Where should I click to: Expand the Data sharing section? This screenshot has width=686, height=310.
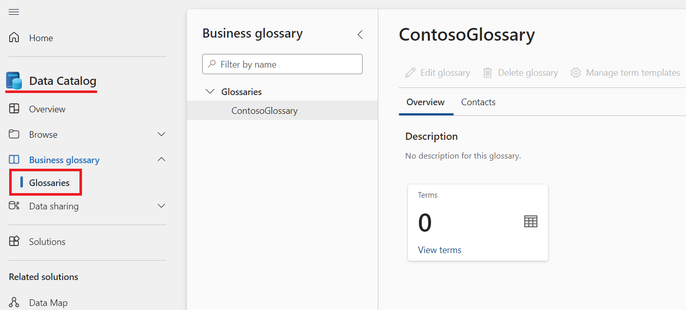161,206
